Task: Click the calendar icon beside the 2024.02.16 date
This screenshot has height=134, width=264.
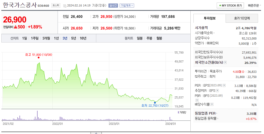Action: tap(65, 6)
